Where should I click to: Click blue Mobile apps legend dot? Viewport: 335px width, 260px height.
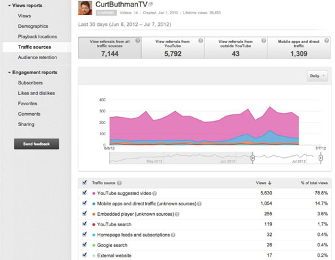click(x=94, y=204)
